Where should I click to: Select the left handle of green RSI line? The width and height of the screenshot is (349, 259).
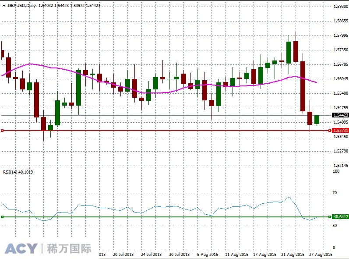pos(2,216)
